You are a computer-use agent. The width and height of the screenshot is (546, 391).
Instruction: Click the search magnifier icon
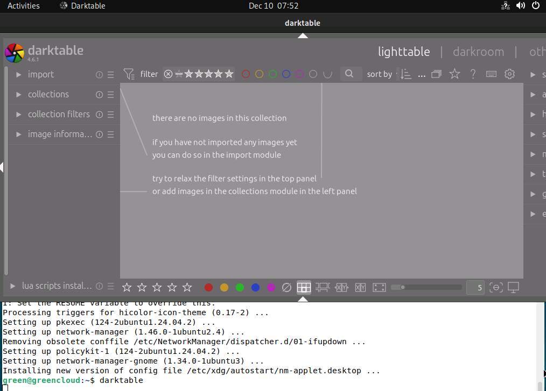(x=349, y=74)
